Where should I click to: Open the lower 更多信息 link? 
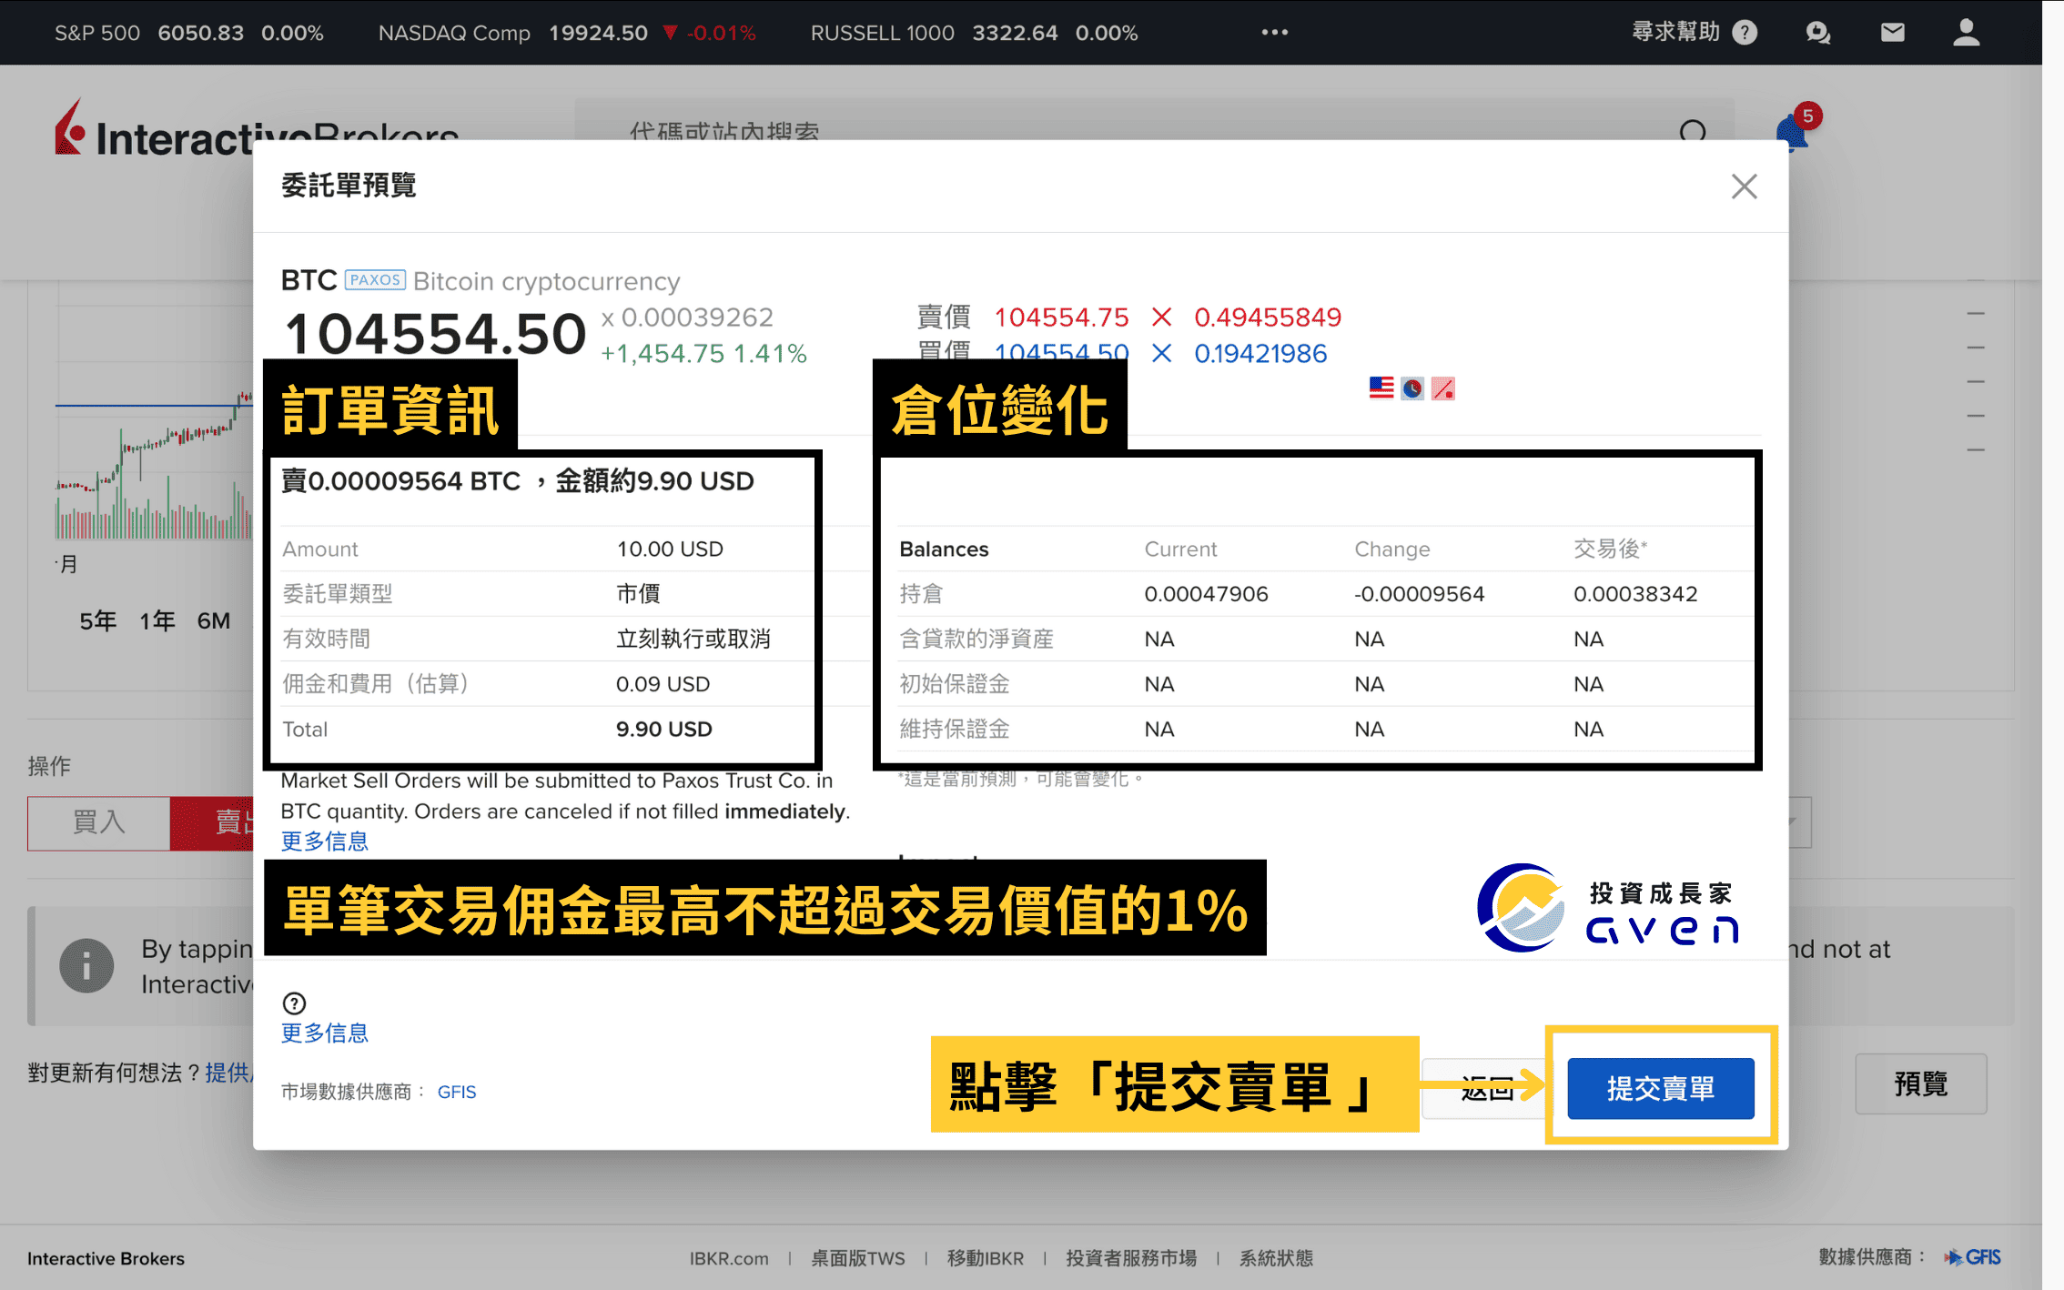(325, 1033)
